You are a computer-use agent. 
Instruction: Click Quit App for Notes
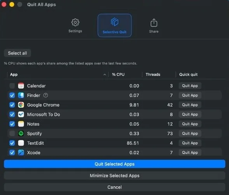(190, 124)
